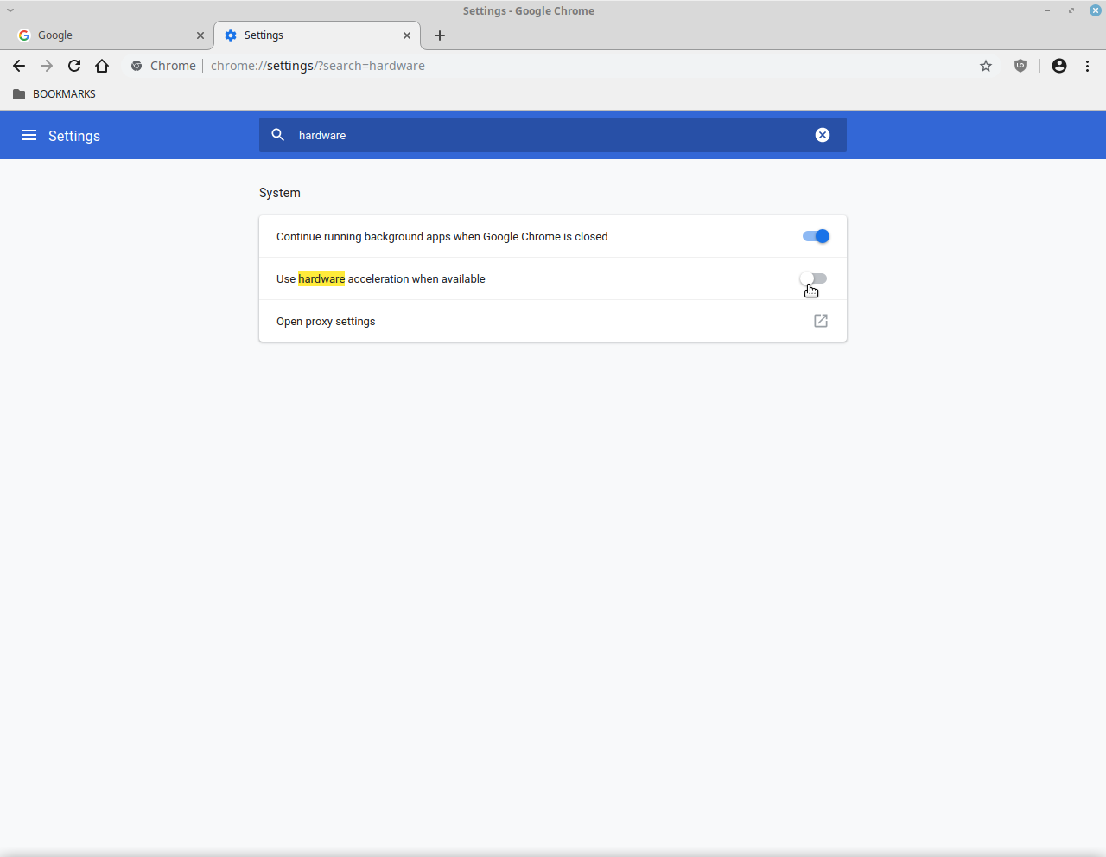The height and width of the screenshot is (857, 1106).
Task: Toggle continue running background apps switch
Action: tap(816, 236)
